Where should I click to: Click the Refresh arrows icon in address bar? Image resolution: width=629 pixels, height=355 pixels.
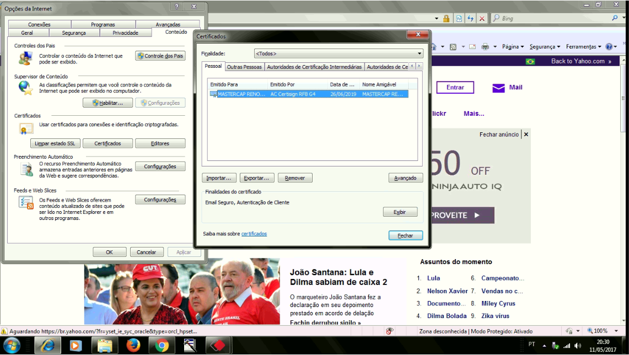coord(470,18)
